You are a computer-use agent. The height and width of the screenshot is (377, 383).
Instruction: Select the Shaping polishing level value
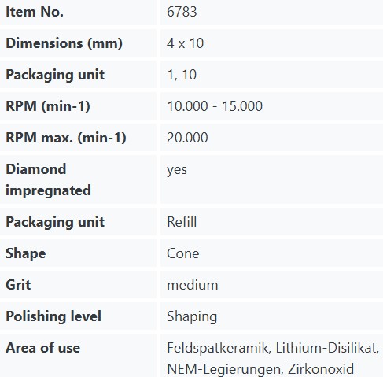192,316
